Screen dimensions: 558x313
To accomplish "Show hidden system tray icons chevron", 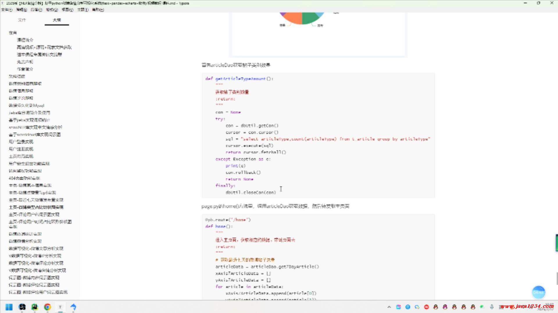I will [389, 307].
